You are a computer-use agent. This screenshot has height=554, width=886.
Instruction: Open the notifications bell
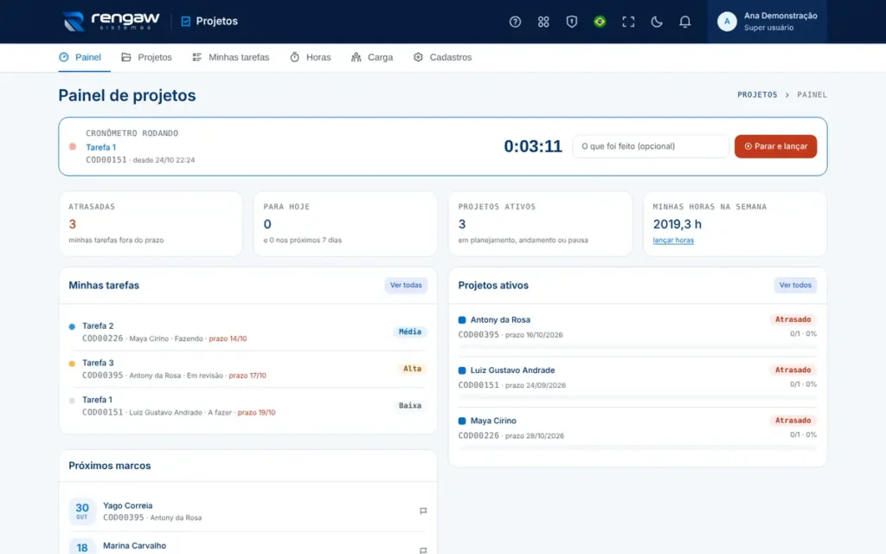tap(684, 22)
